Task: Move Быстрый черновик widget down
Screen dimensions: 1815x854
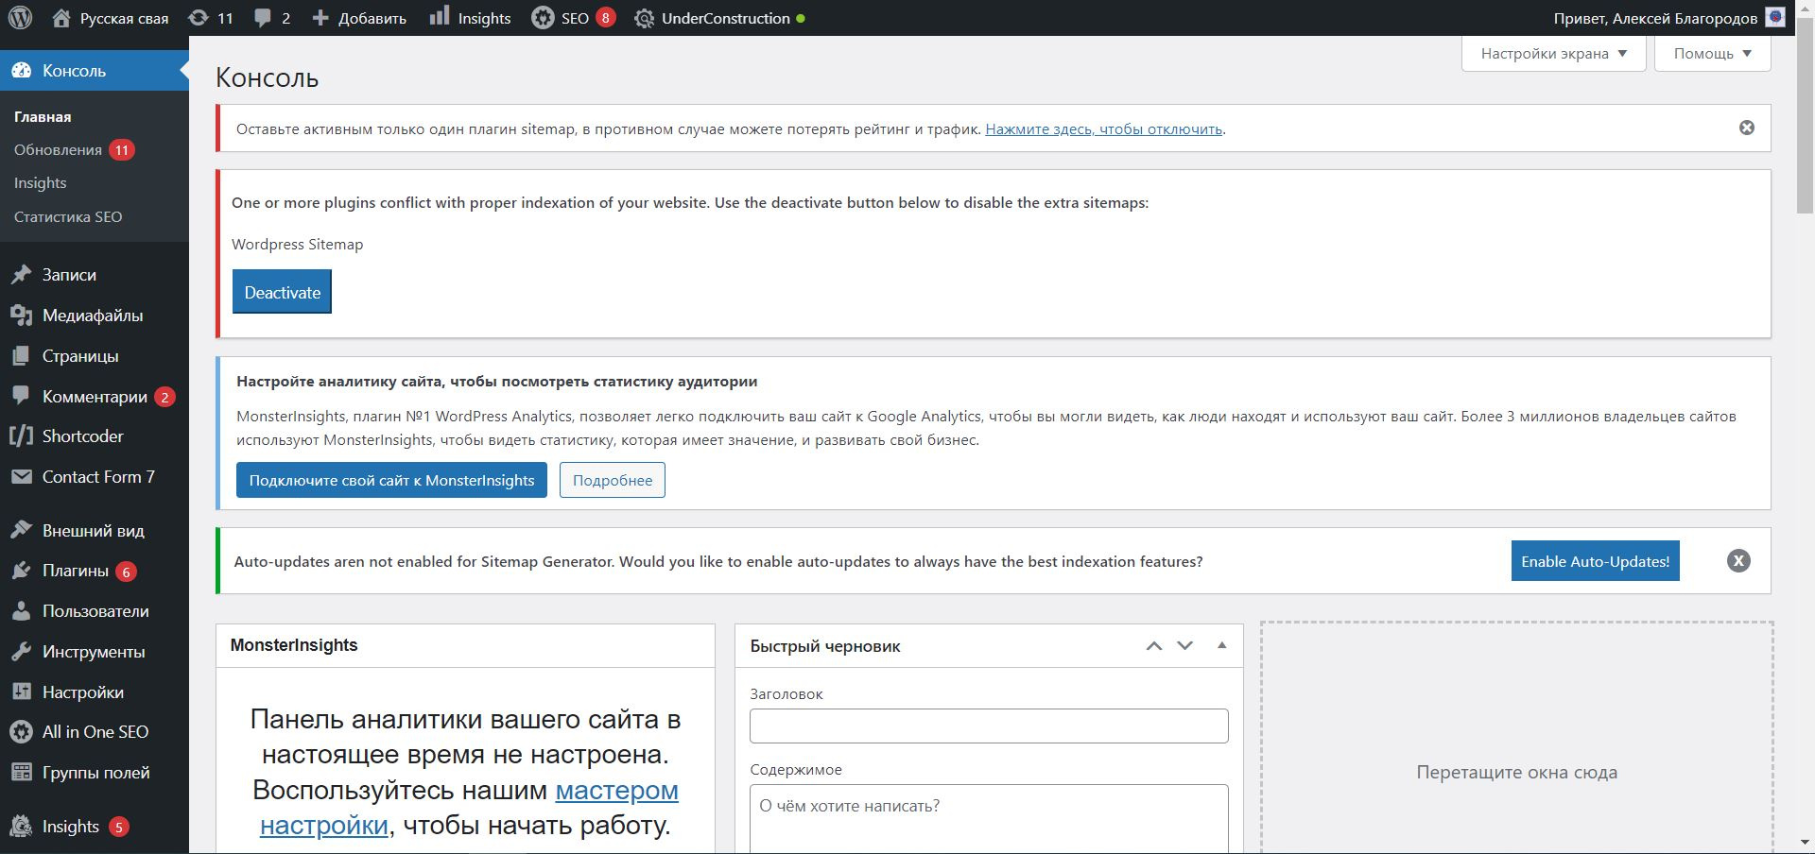Action: (1184, 646)
